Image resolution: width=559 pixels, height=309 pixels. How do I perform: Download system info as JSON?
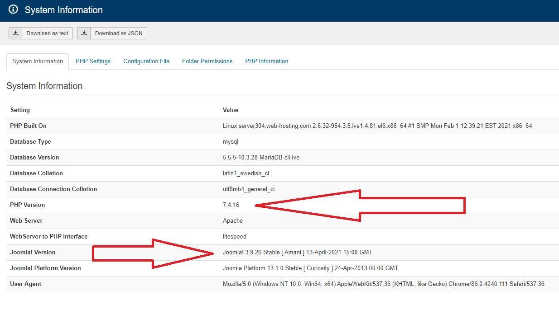pyautogui.click(x=112, y=33)
